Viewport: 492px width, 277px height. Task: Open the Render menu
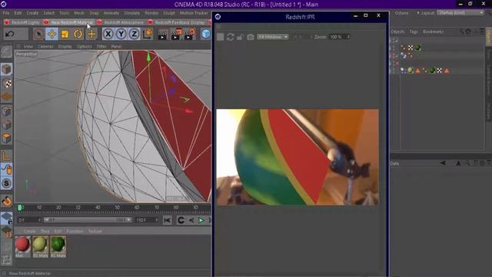[151, 13]
